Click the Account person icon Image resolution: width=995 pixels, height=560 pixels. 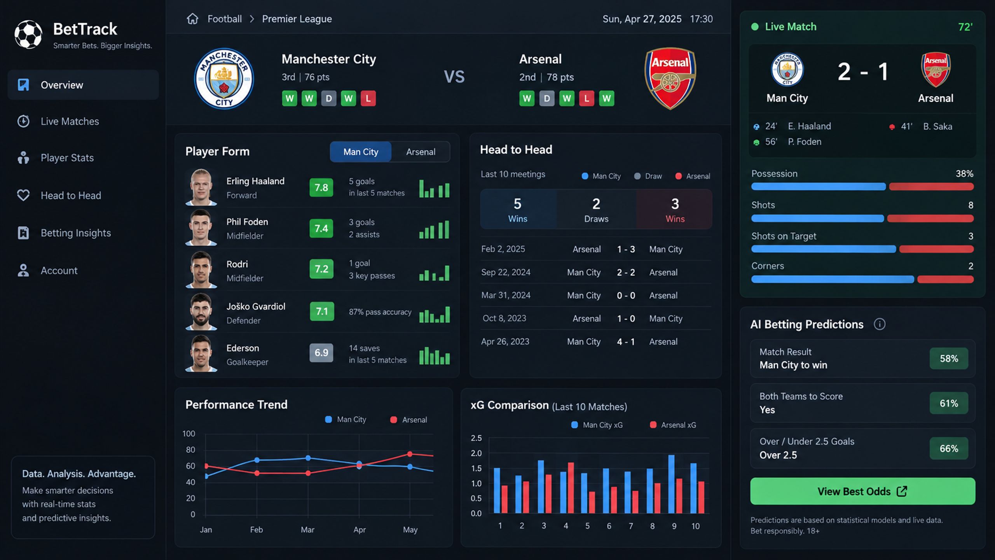pos(23,270)
